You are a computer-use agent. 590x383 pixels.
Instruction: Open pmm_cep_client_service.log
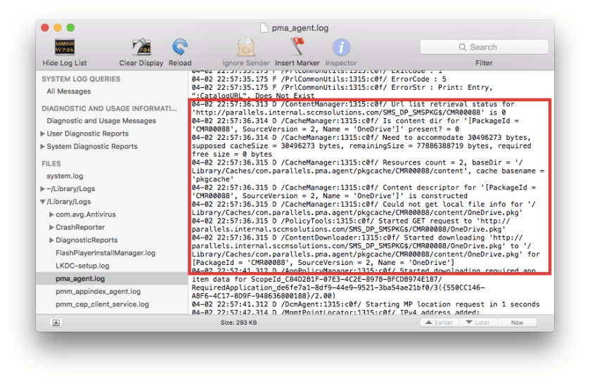pyautogui.click(x=103, y=304)
